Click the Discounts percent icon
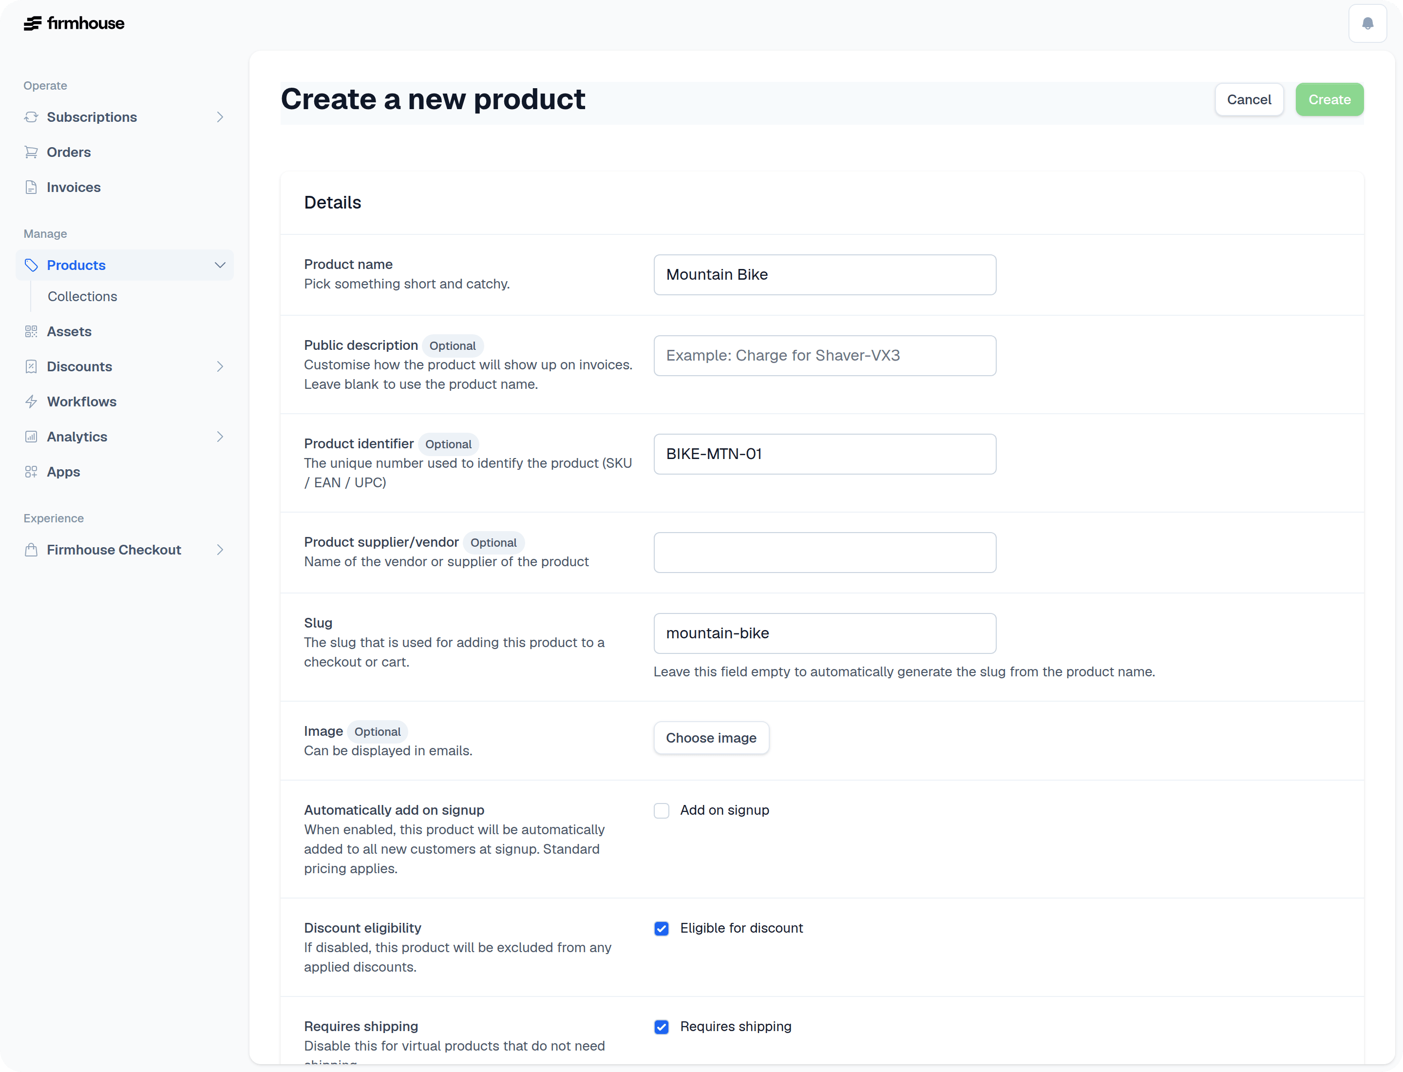This screenshot has width=1403, height=1072. point(31,366)
